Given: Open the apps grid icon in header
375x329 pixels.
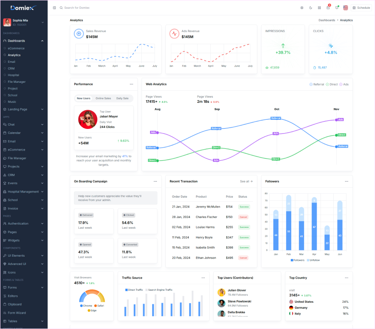Looking at the screenshot, I should [320, 7].
